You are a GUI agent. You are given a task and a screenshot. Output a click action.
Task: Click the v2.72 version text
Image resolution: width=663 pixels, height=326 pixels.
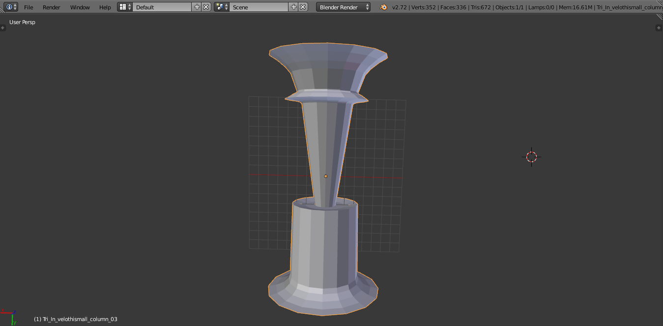point(399,7)
